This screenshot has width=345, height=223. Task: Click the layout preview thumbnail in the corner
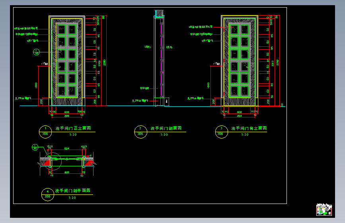[324, 210]
